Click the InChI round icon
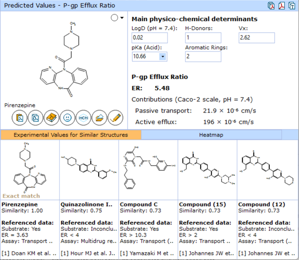The width and height of the screenshot is (299, 260). (83, 118)
